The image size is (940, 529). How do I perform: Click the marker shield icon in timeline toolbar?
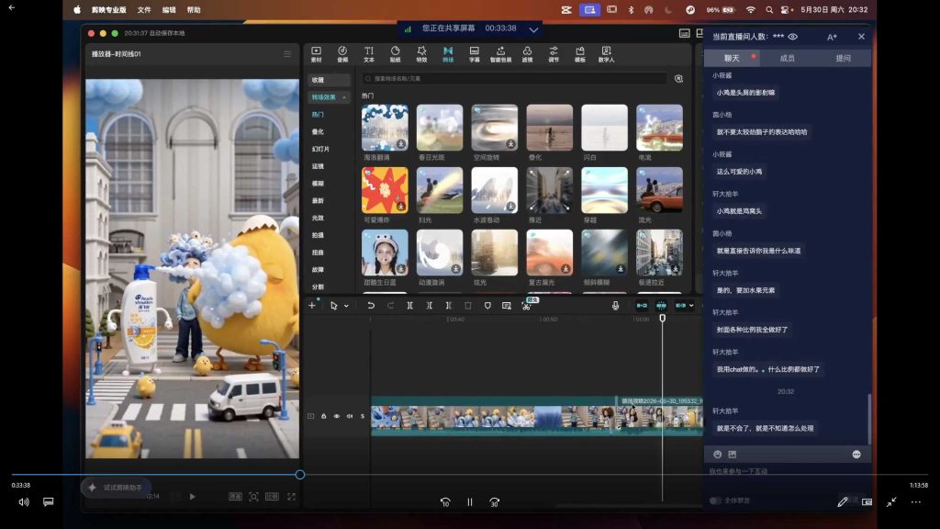tap(487, 305)
